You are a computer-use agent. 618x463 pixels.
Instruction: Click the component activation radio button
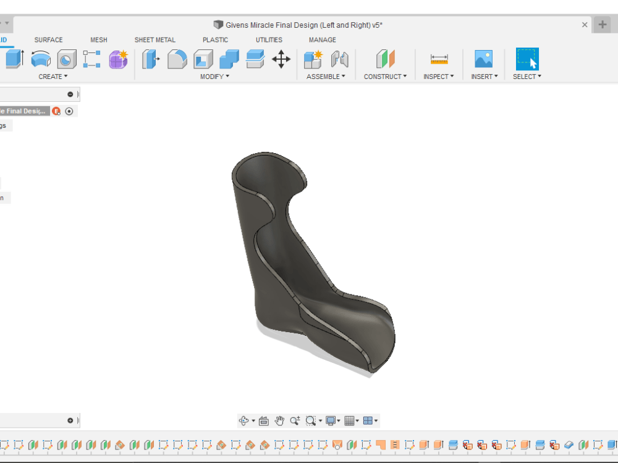pos(69,111)
